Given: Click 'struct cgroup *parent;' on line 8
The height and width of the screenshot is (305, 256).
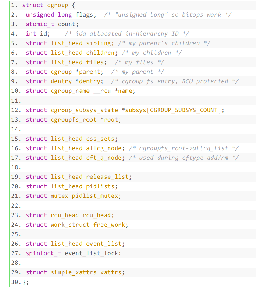Looking at the screenshot, I should pyautogui.click(x=64, y=72).
